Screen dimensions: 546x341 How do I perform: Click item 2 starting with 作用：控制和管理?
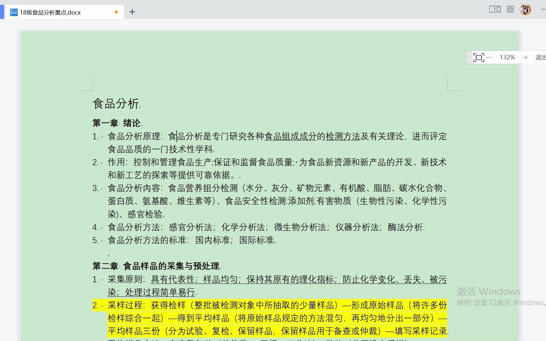click(x=270, y=169)
